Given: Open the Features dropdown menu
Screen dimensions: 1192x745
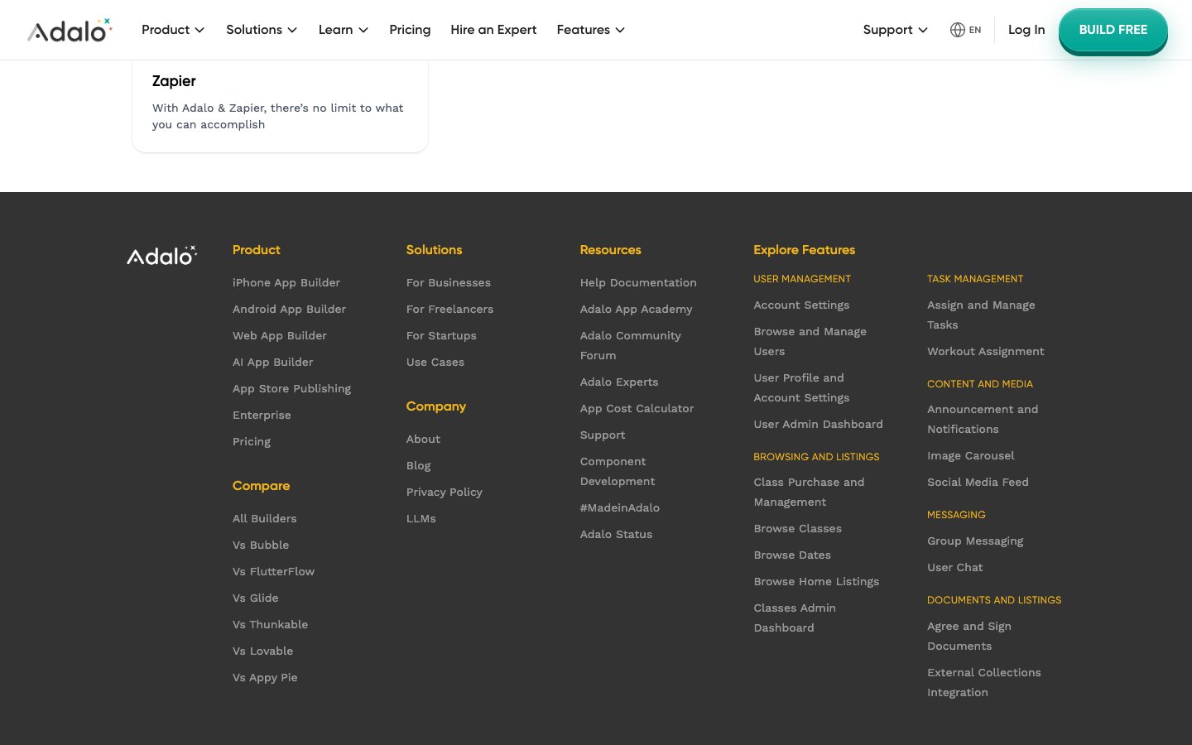Looking at the screenshot, I should pos(590,30).
